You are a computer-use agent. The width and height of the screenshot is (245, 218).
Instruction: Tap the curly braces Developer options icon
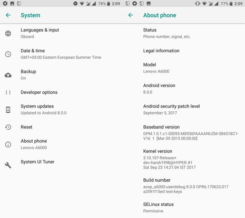pyautogui.click(x=8, y=92)
